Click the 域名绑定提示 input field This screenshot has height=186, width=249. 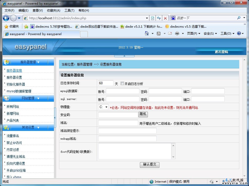[127, 131]
